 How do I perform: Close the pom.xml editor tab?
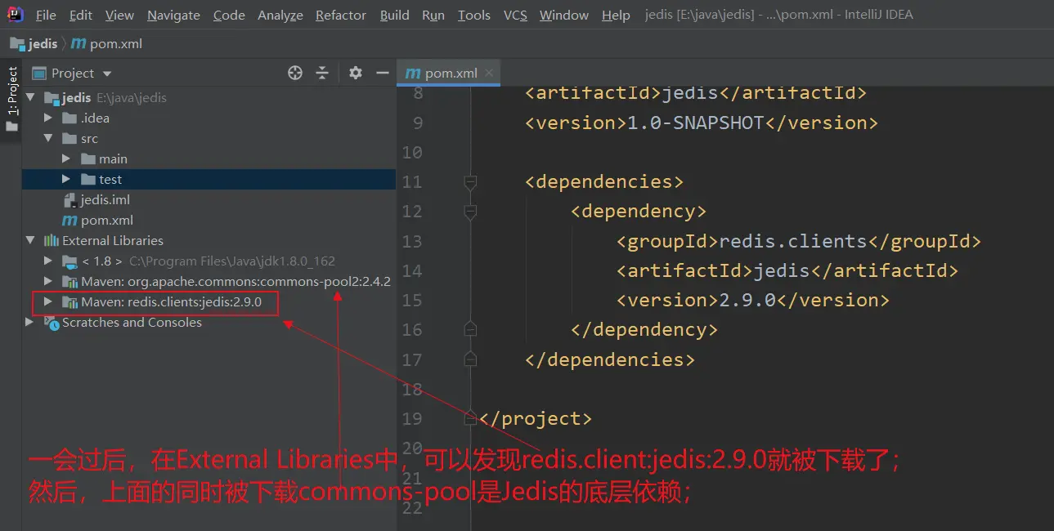point(490,73)
